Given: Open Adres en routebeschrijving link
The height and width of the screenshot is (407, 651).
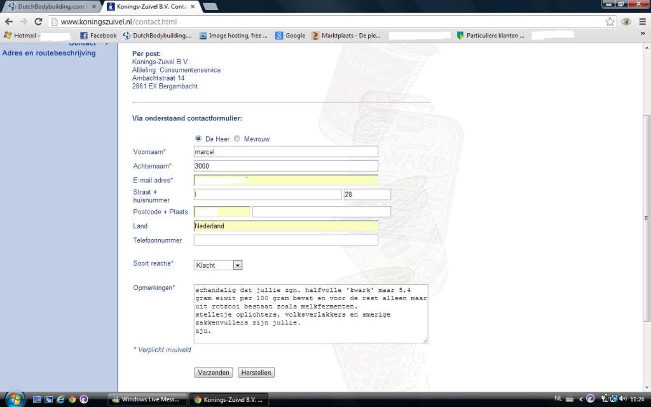Looking at the screenshot, I should 49,53.
